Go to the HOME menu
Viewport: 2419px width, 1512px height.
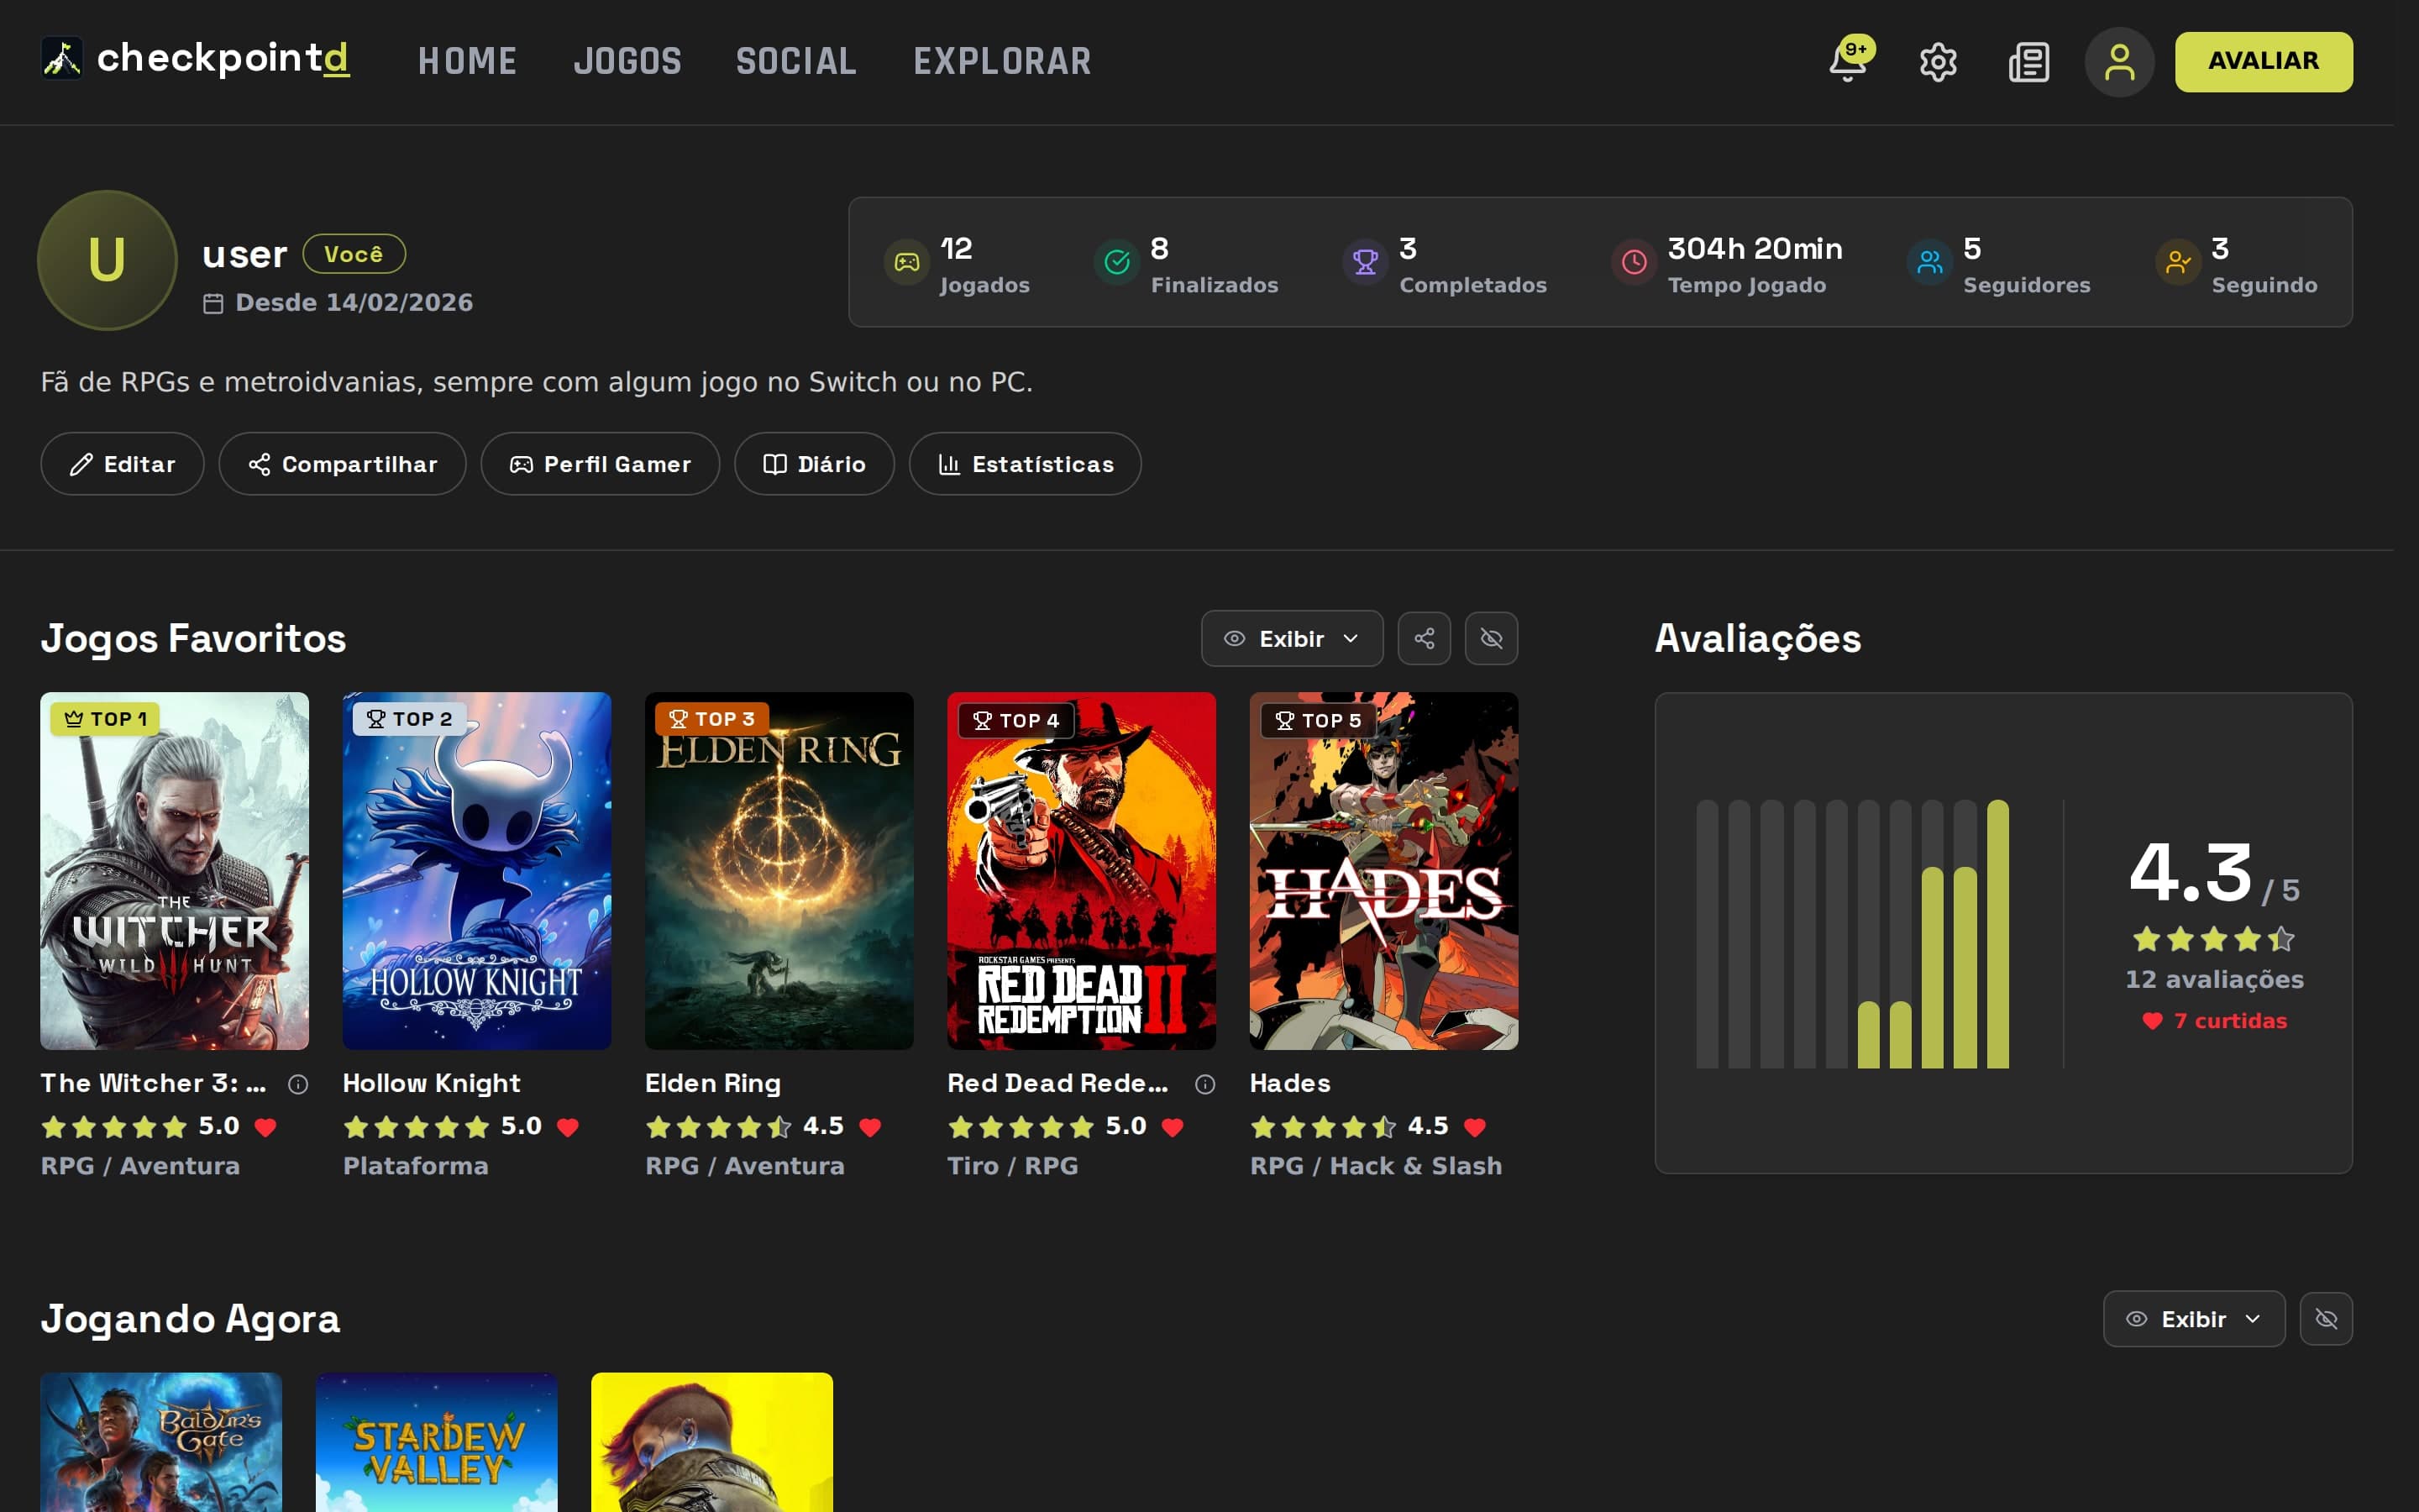[468, 62]
